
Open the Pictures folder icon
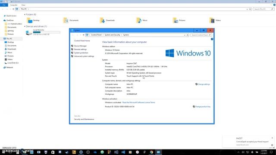pos(176,20)
